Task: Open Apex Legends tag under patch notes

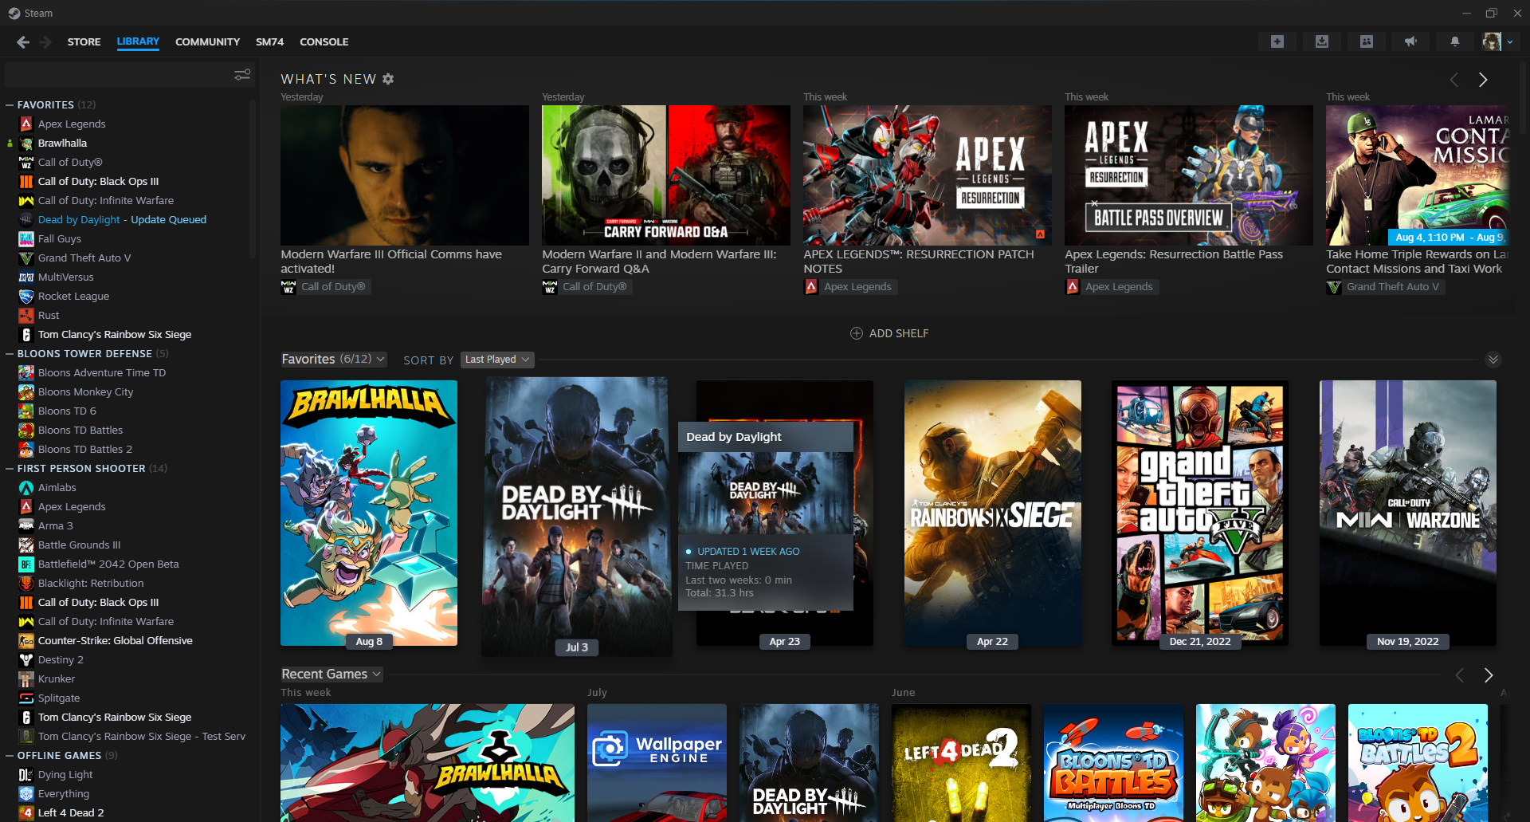Action: (x=850, y=286)
